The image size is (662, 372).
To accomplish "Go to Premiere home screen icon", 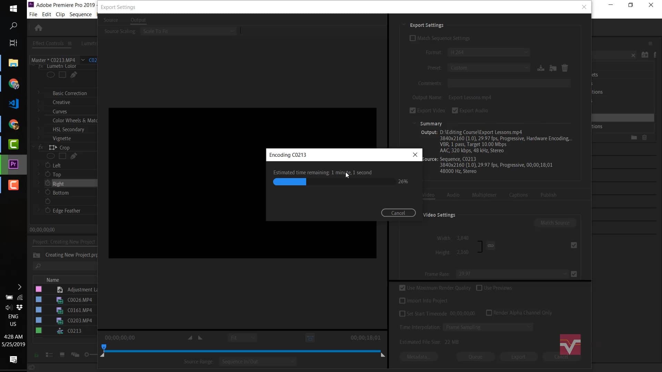I will pyautogui.click(x=38, y=28).
